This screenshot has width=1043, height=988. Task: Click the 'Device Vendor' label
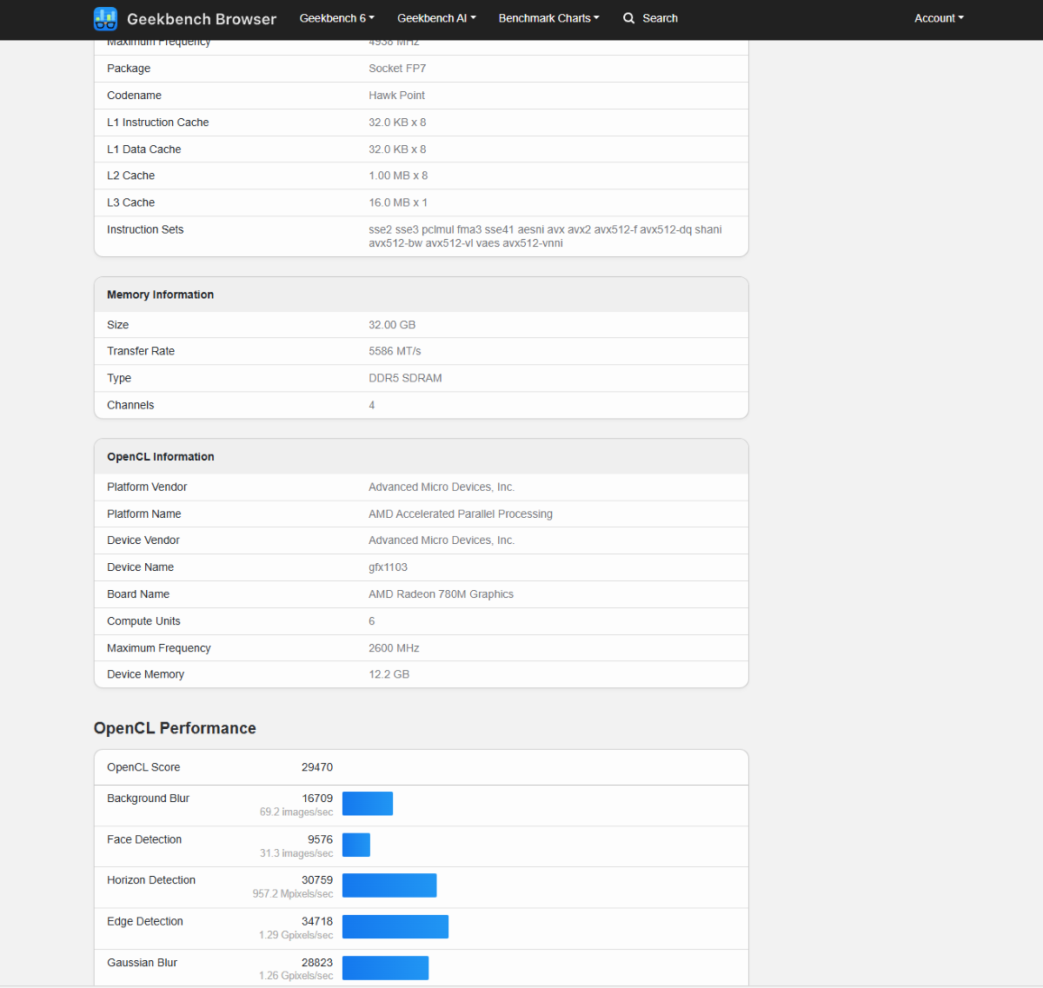click(x=143, y=540)
